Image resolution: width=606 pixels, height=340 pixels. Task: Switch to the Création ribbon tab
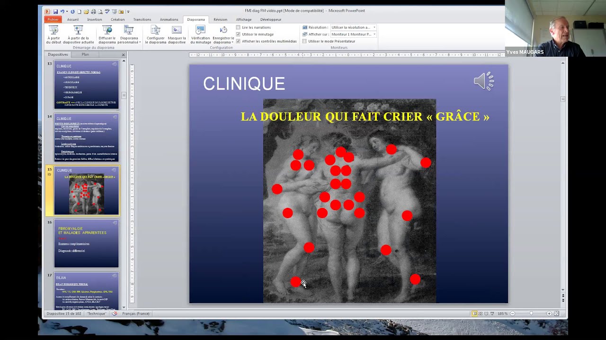coord(118,19)
